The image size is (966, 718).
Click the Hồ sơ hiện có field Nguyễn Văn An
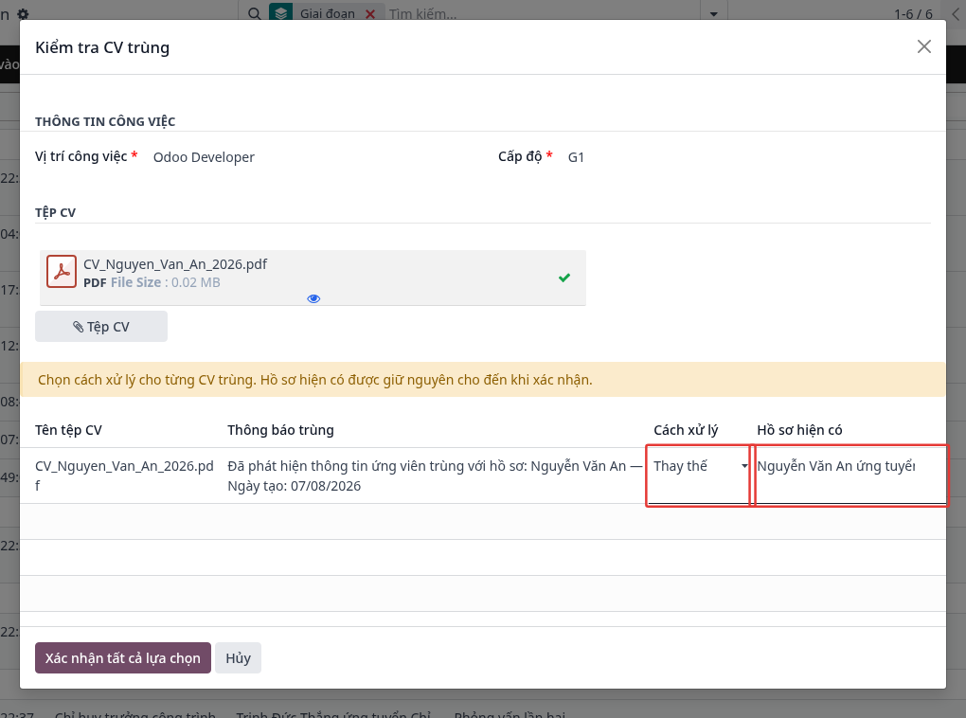[x=850, y=476]
